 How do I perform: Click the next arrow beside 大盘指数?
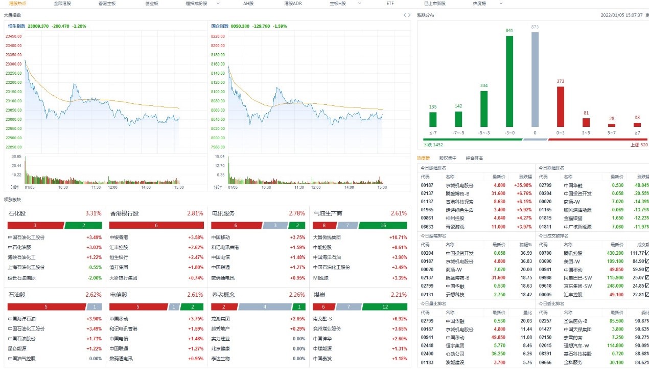[409, 15]
